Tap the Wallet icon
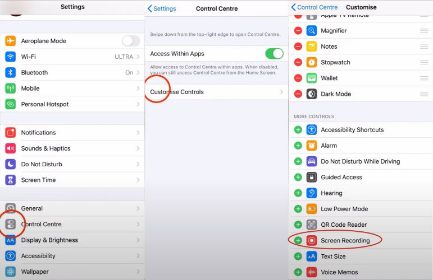 click(312, 78)
